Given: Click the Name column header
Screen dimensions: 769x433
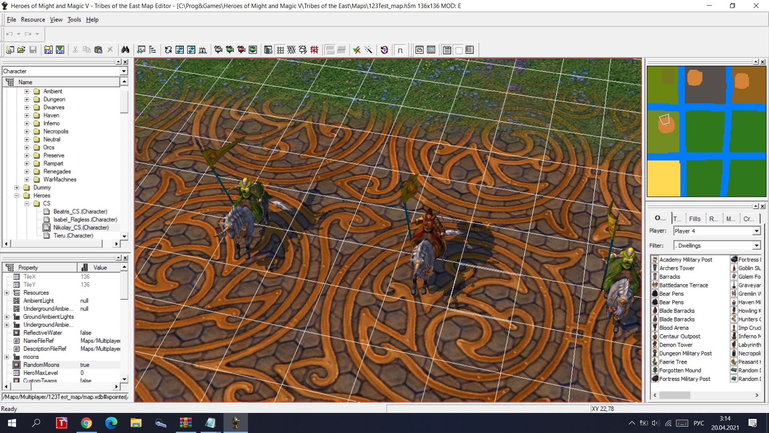Looking at the screenshot, I should (61, 82).
